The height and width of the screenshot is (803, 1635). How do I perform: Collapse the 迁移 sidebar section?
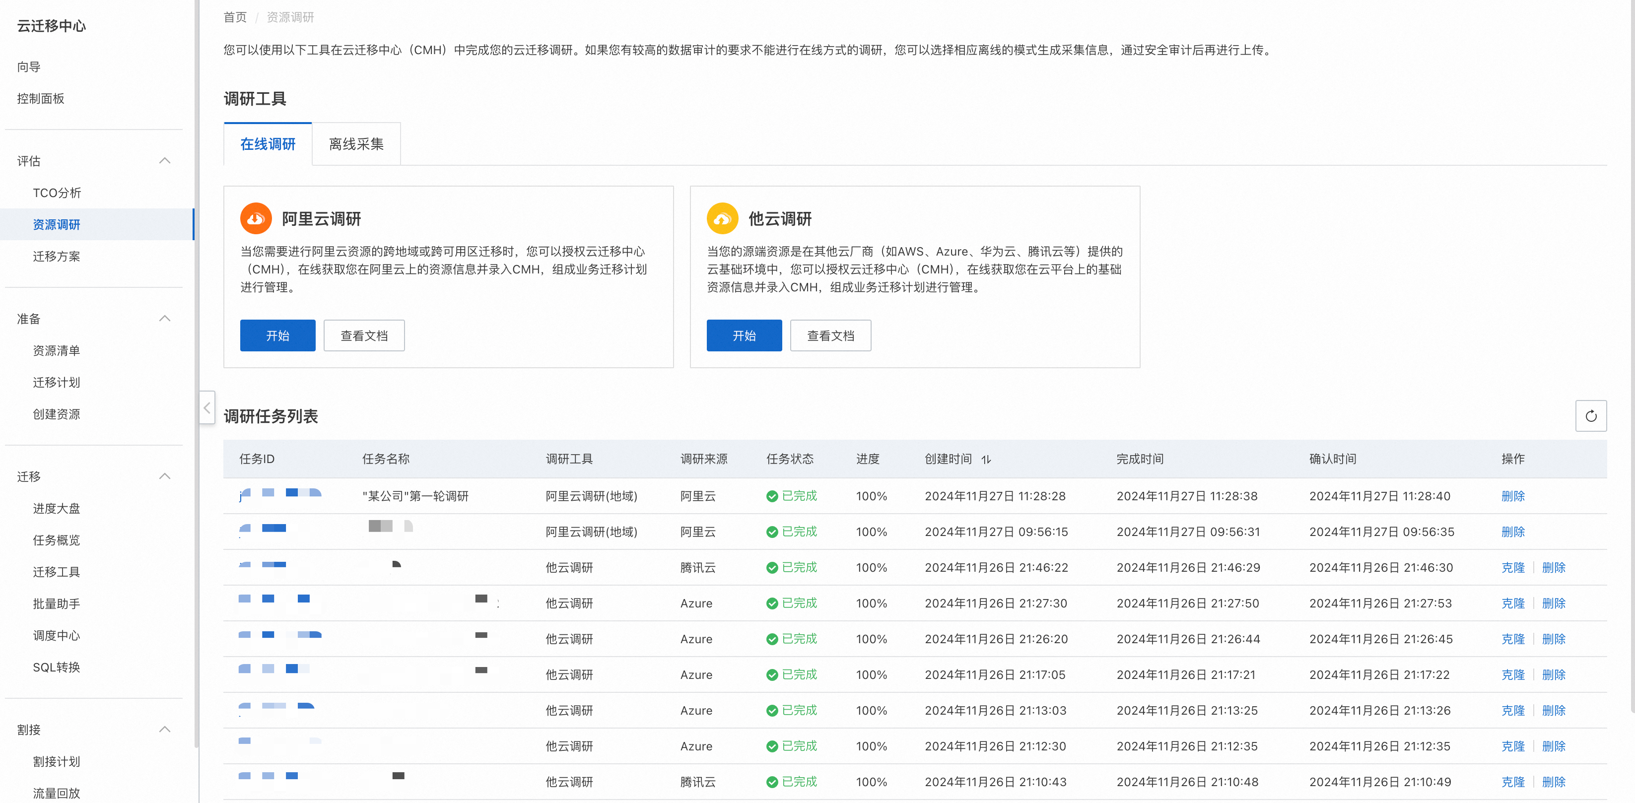(x=164, y=476)
